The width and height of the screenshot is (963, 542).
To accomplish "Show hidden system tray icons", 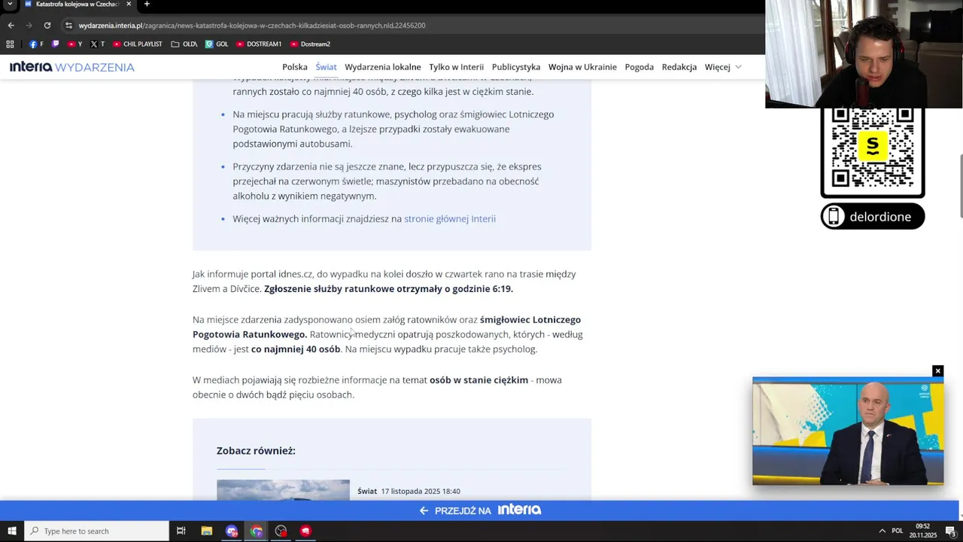I will tap(882, 531).
